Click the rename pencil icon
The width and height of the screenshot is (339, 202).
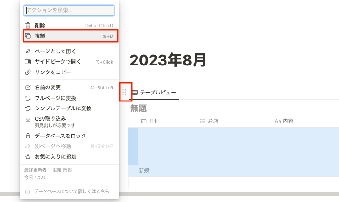coord(28,87)
